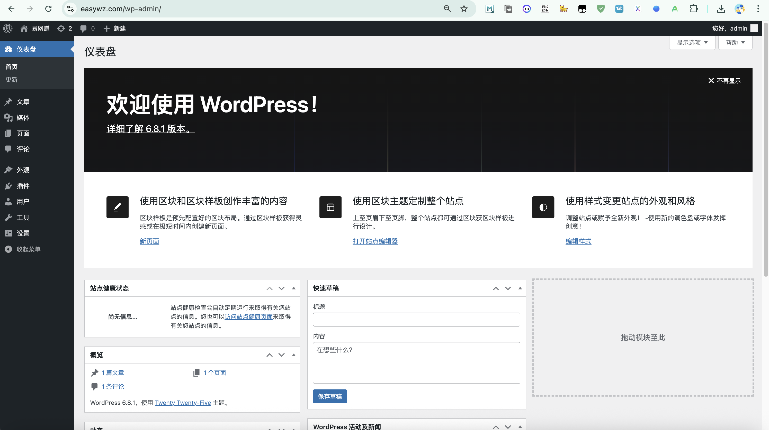The width and height of the screenshot is (769, 430).
Task: Click the page vertical scrollbar
Action: point(765,149)
